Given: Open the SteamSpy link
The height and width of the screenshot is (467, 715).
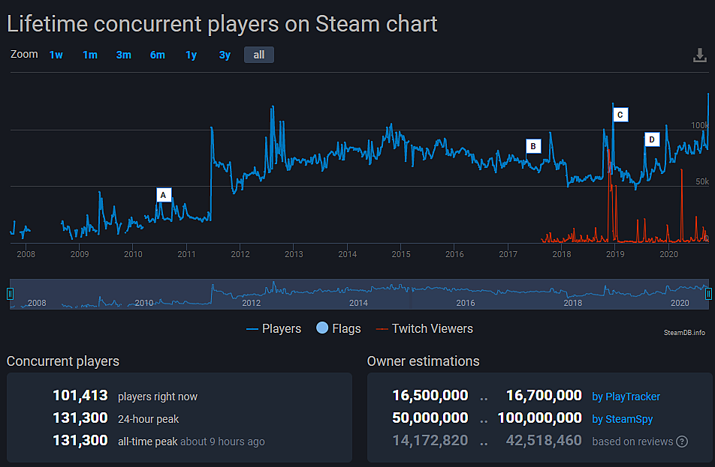Looking at the screenshot, I should pos(622,418).
